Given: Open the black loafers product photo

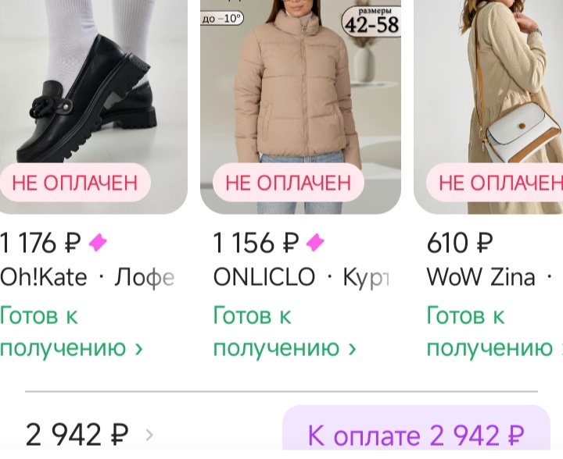Looking at the screenshot, I should coord(93,107).
